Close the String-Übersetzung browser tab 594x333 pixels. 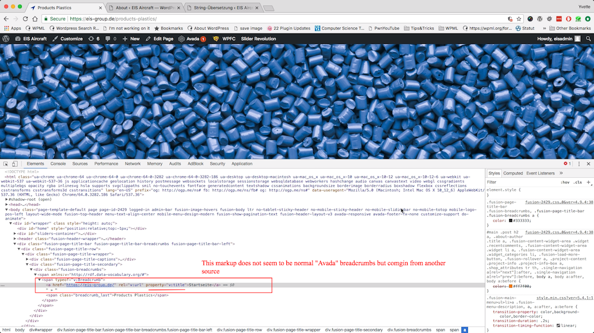257,7
